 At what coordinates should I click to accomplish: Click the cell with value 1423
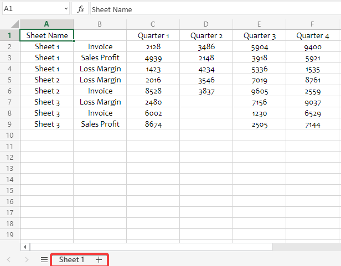click(x=153, y=69)
